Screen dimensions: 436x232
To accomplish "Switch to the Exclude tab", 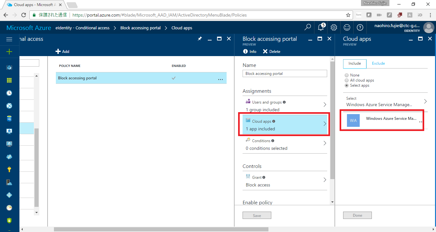I will pos(379,64).
